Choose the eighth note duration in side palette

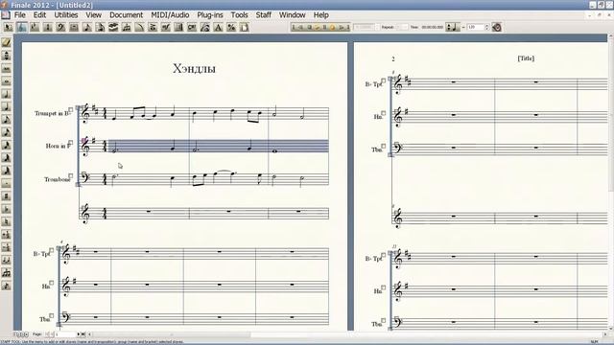coord(7,119)
